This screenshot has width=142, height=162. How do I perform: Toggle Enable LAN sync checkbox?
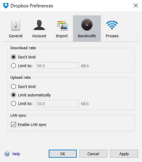(x=13, y=124)
